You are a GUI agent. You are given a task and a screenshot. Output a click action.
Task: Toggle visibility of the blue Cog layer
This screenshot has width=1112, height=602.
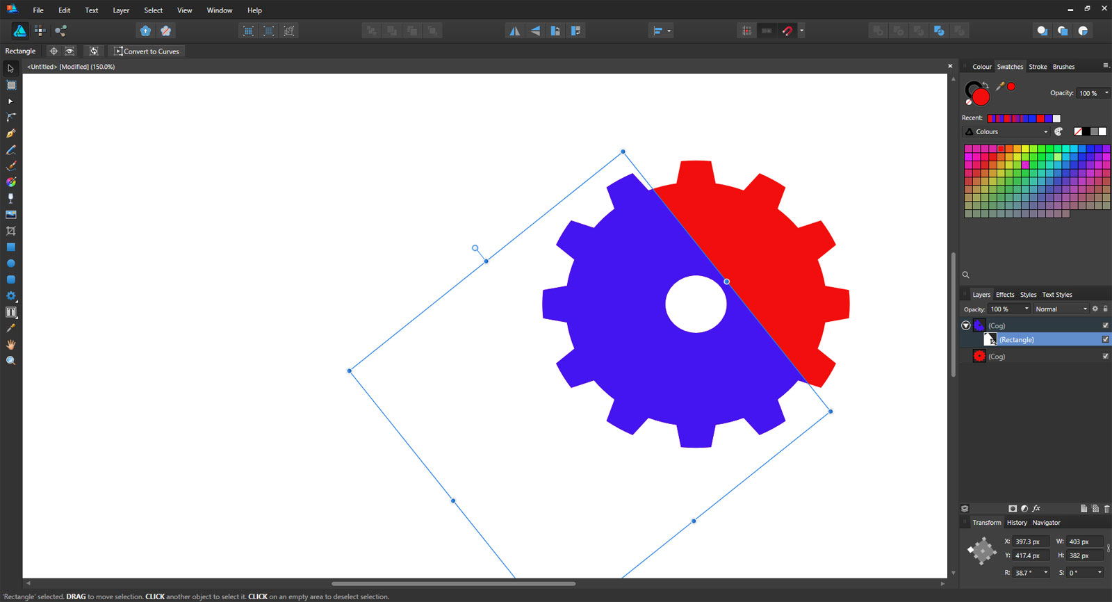click(x=1105, y=325)
